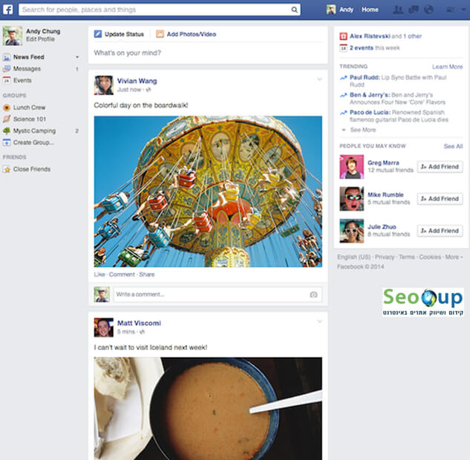Open Andy profile link in top bar
470x460 pixels.
tap(346, 10)
